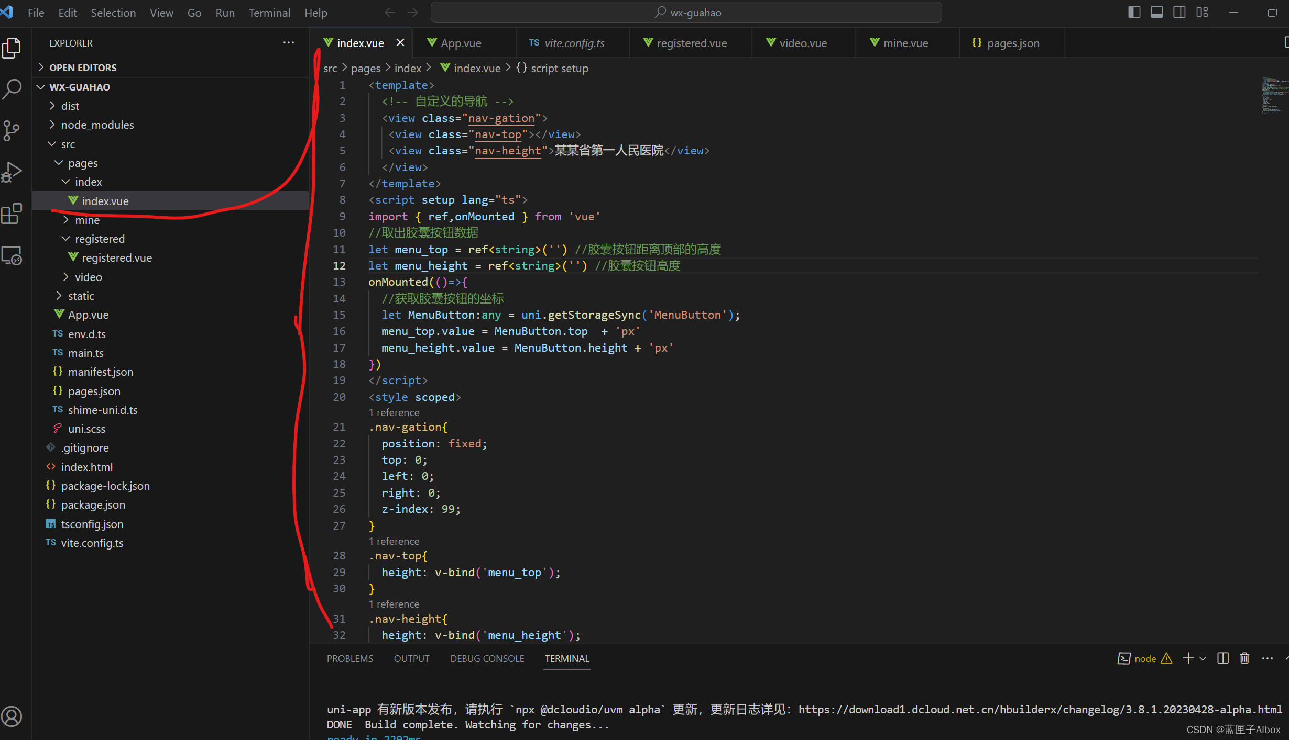This screenshot has height=740, width=1289.
Task: Open manifest.json in explorer
Action: (x=101, y=372)
